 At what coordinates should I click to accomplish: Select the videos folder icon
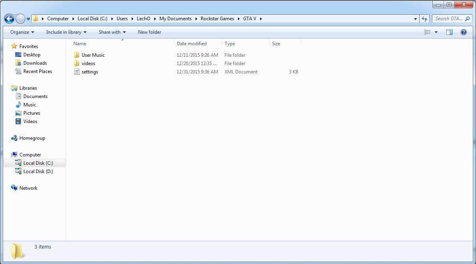coord(77,64)
